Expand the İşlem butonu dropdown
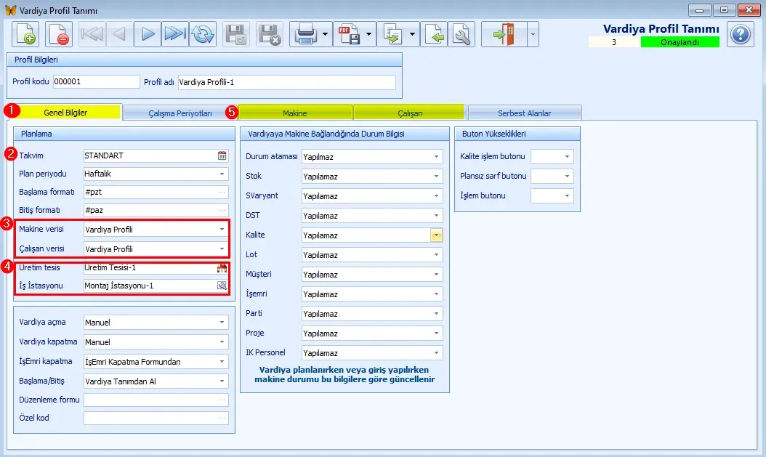 [x=567, y=195]
